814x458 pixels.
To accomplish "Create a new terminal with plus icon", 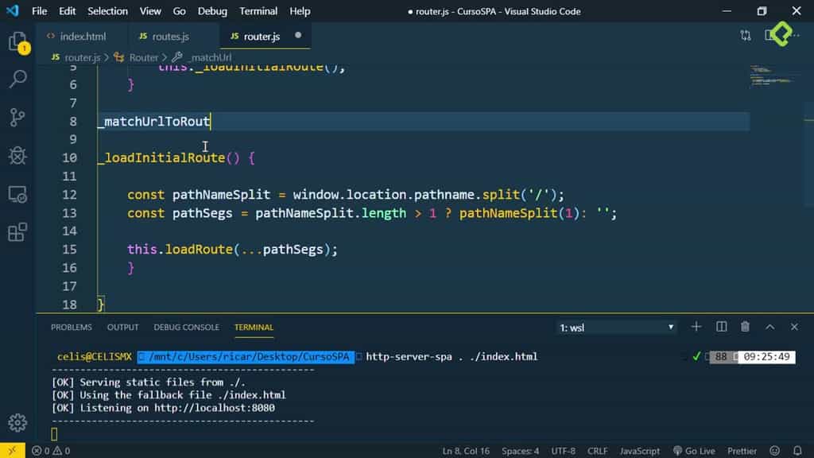I will click(x=696, y=327).
